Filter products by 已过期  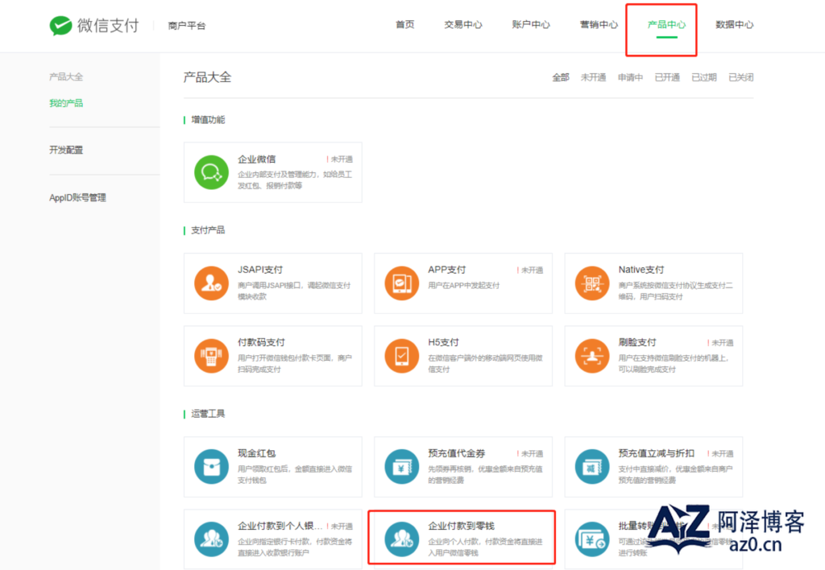[703, 77]
